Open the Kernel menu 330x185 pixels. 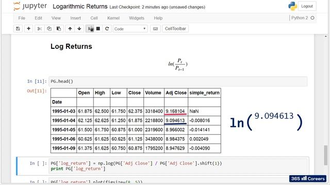113,18
